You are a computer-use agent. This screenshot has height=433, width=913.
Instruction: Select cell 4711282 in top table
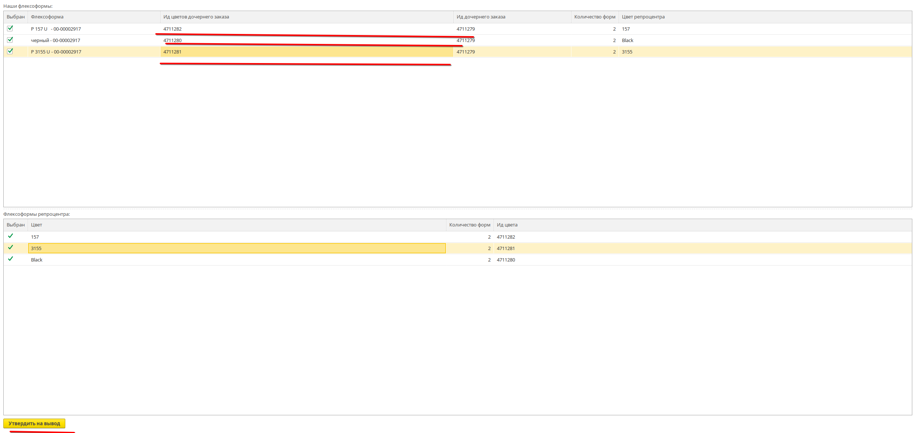(x=172, y=29)
